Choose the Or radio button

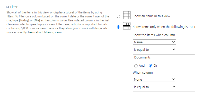click(150, 66)
